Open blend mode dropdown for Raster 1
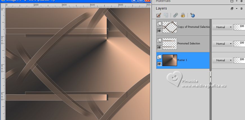This screenshot has height=120, width=245. tap(222, 60)
